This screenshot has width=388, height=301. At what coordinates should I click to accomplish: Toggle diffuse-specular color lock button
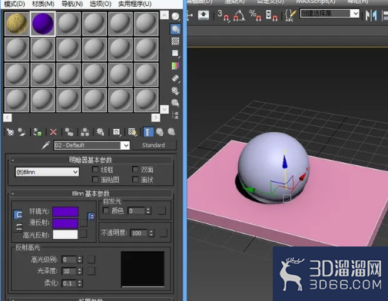[18, 227]
